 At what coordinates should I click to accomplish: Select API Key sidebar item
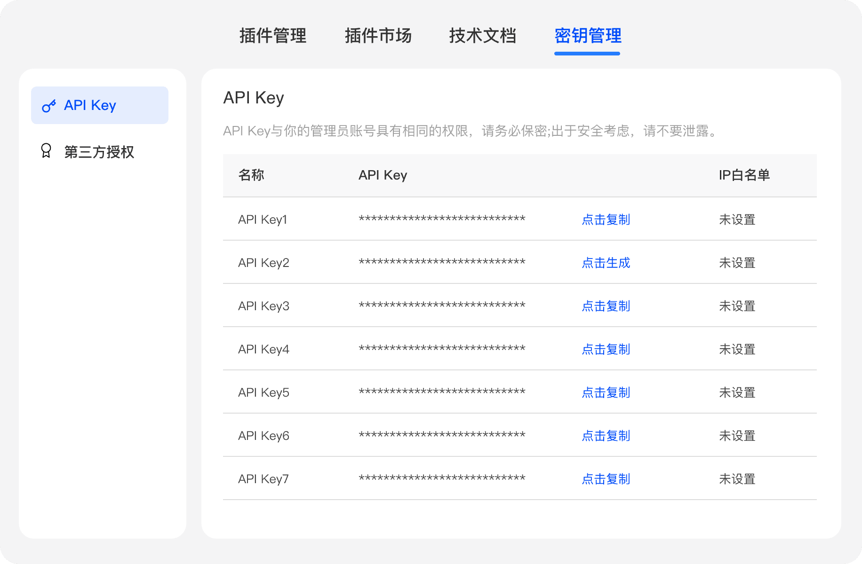point(100,105)
